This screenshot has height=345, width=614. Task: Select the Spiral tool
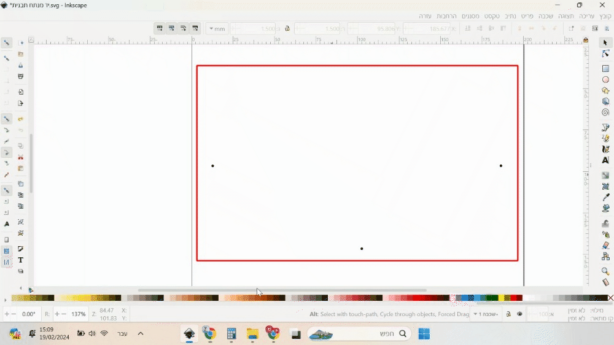[605, 112]
